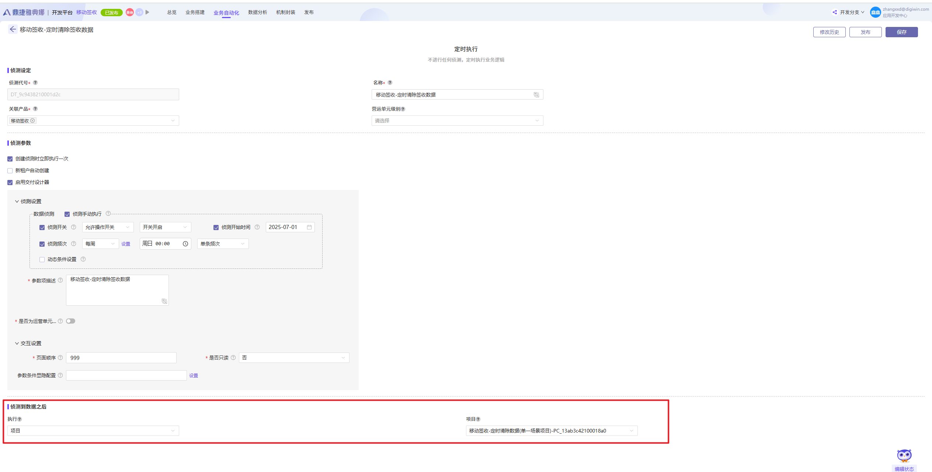Remove the 移动签收 product tag
Screen dimensions: 932x472
32,121
